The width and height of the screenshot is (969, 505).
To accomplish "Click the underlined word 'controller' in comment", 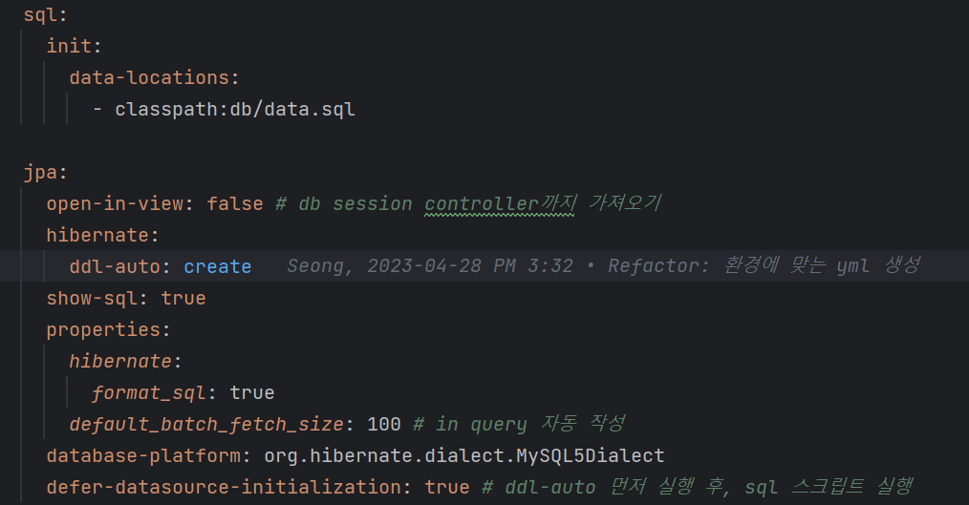I will [x=483, y=203].
